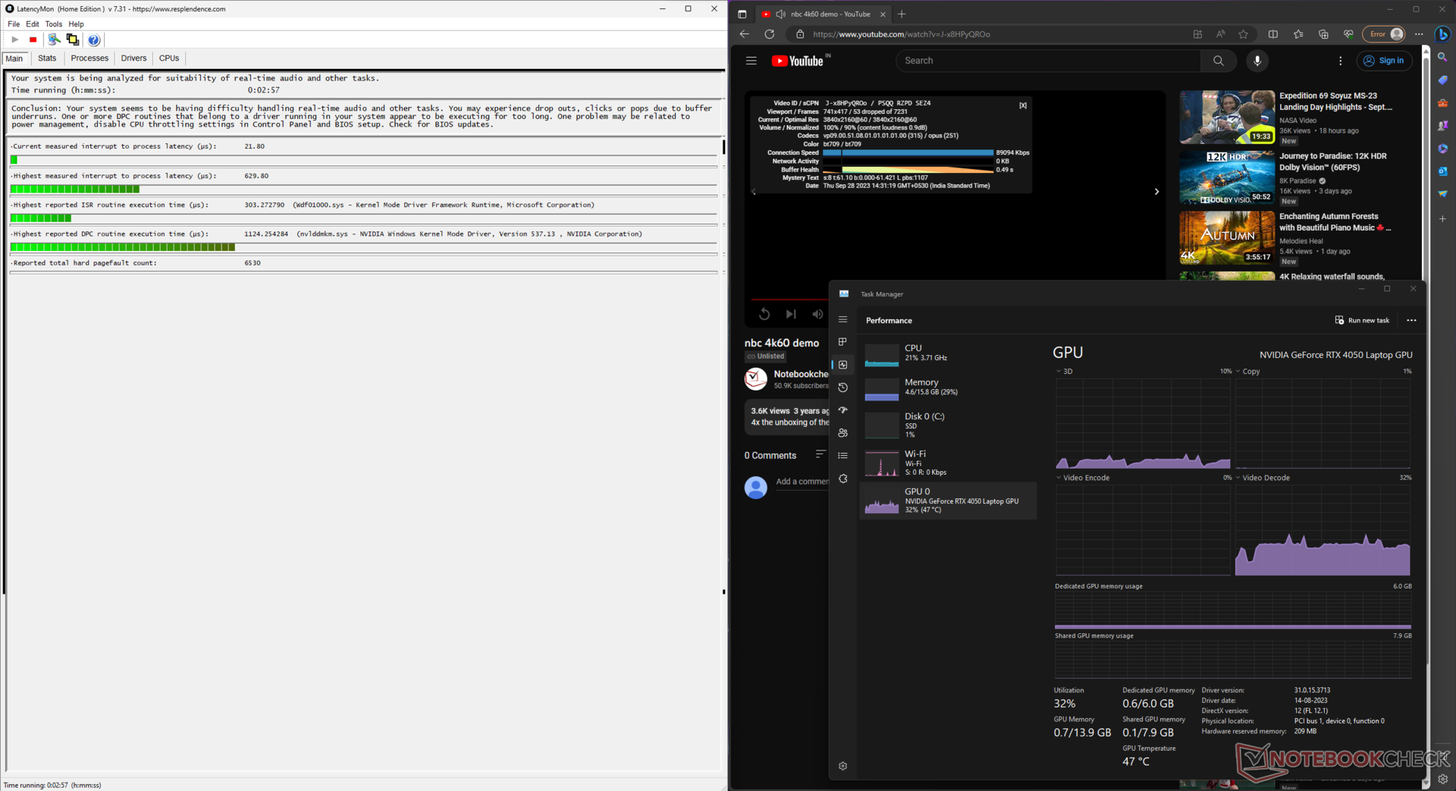Mute the YouTube video volume
This screenshot has width=1456, height=791.
[817, 314]
